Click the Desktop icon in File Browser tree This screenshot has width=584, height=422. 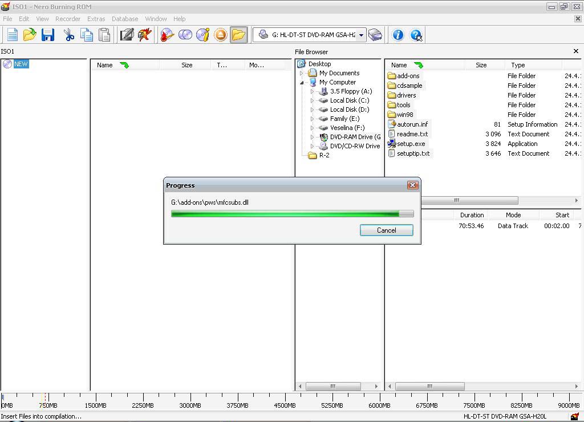(301, 64)
